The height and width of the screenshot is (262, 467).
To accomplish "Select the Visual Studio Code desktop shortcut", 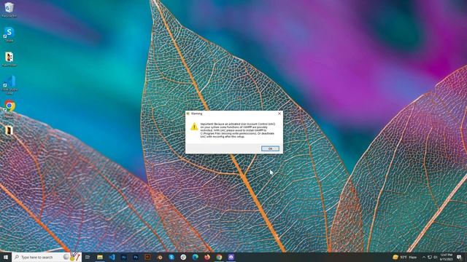I will 9,84.
